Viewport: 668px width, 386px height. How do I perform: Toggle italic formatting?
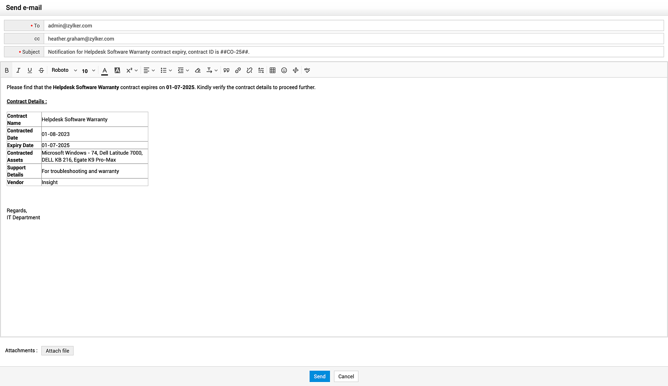click(x=18, y=70)
